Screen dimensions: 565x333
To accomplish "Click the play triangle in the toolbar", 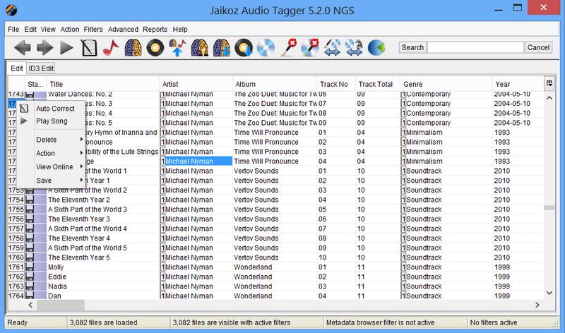I will 66,47.
